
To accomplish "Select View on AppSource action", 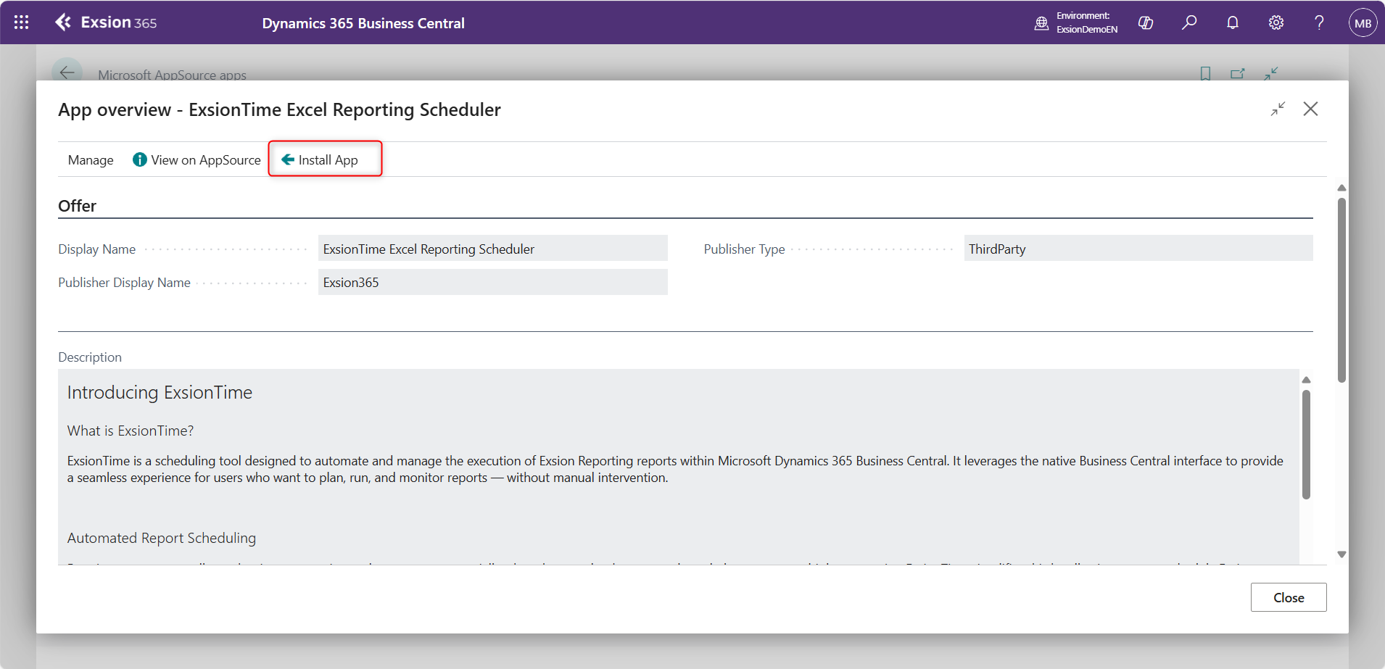I will (x=197, y=160).
